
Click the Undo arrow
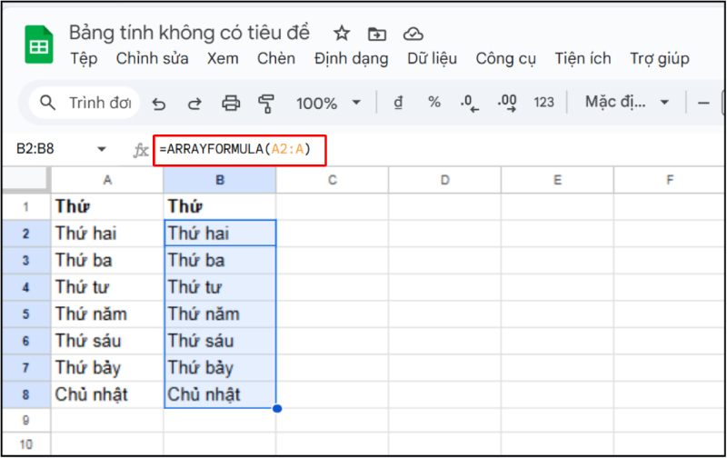tap(159, 103)
